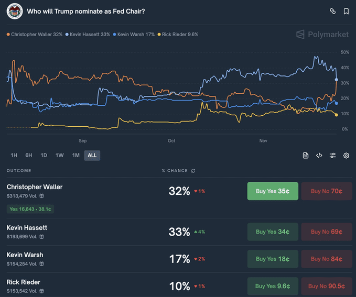Click gift icon under Christopher Waller
This screenshot has width=356, height=297.
tap(42, 196)
